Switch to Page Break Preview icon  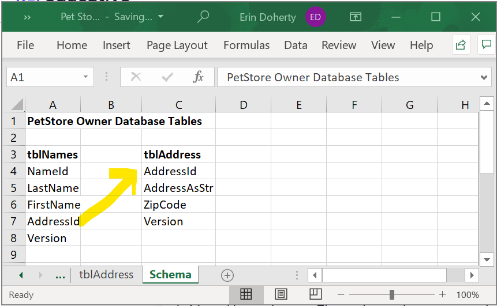coord(315,294)
